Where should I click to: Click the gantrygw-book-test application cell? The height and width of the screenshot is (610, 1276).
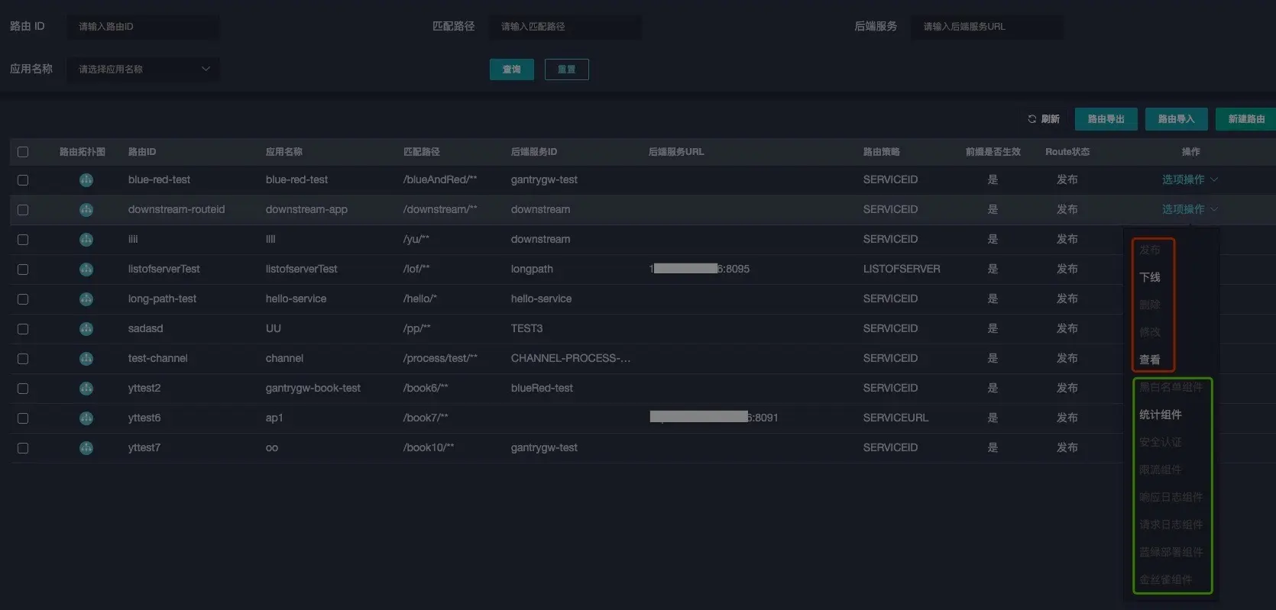[313, 388]
